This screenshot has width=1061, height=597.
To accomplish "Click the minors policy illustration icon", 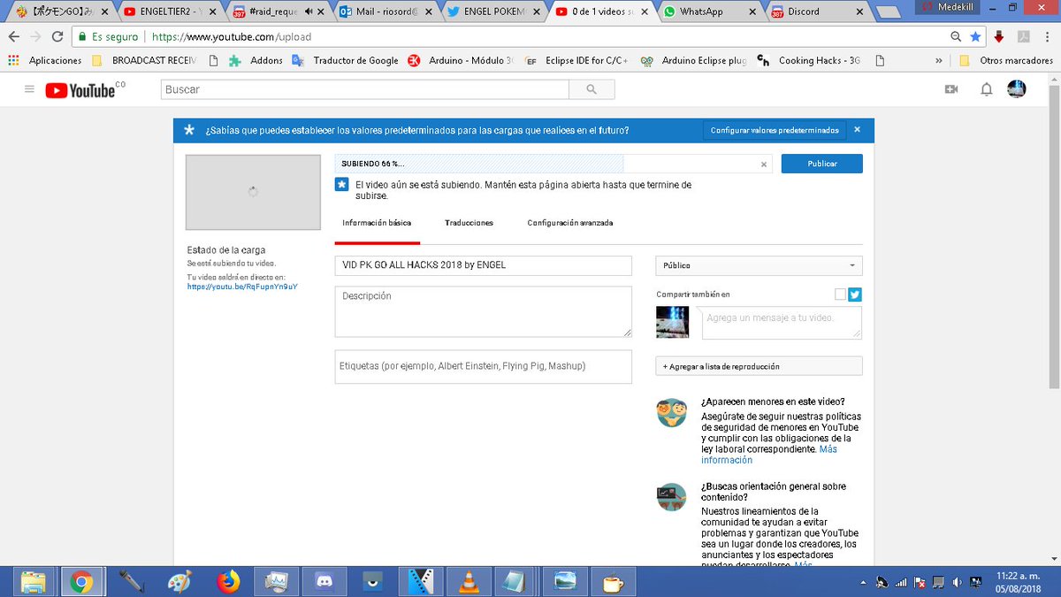I will 672,413.
